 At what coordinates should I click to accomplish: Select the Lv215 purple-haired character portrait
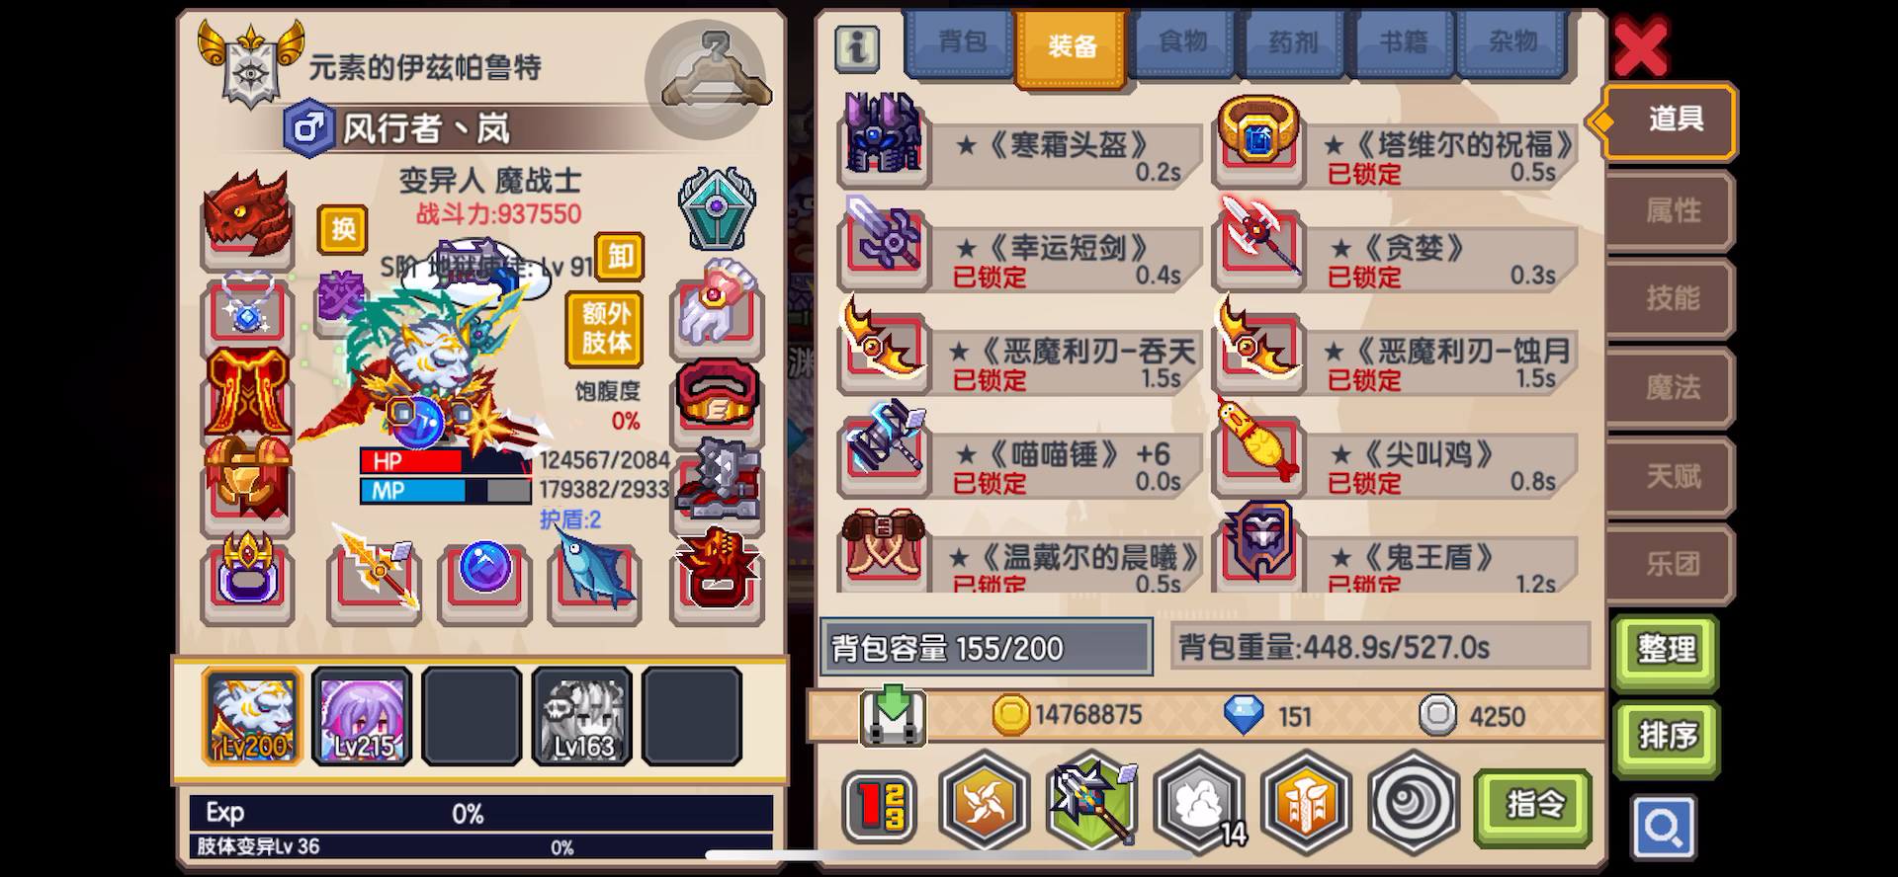pyautogui.click(x=362, y=716)
